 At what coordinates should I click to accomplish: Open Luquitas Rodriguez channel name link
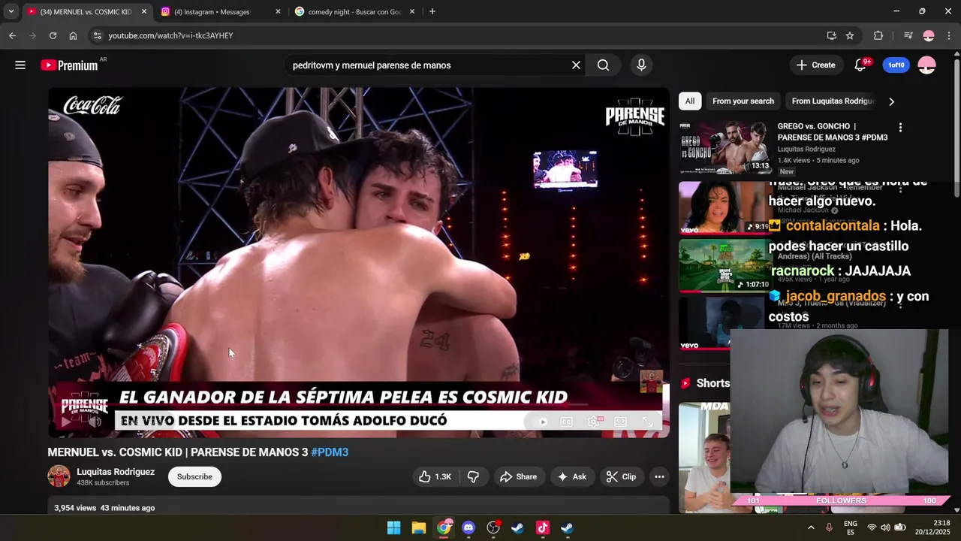(116, 472)
